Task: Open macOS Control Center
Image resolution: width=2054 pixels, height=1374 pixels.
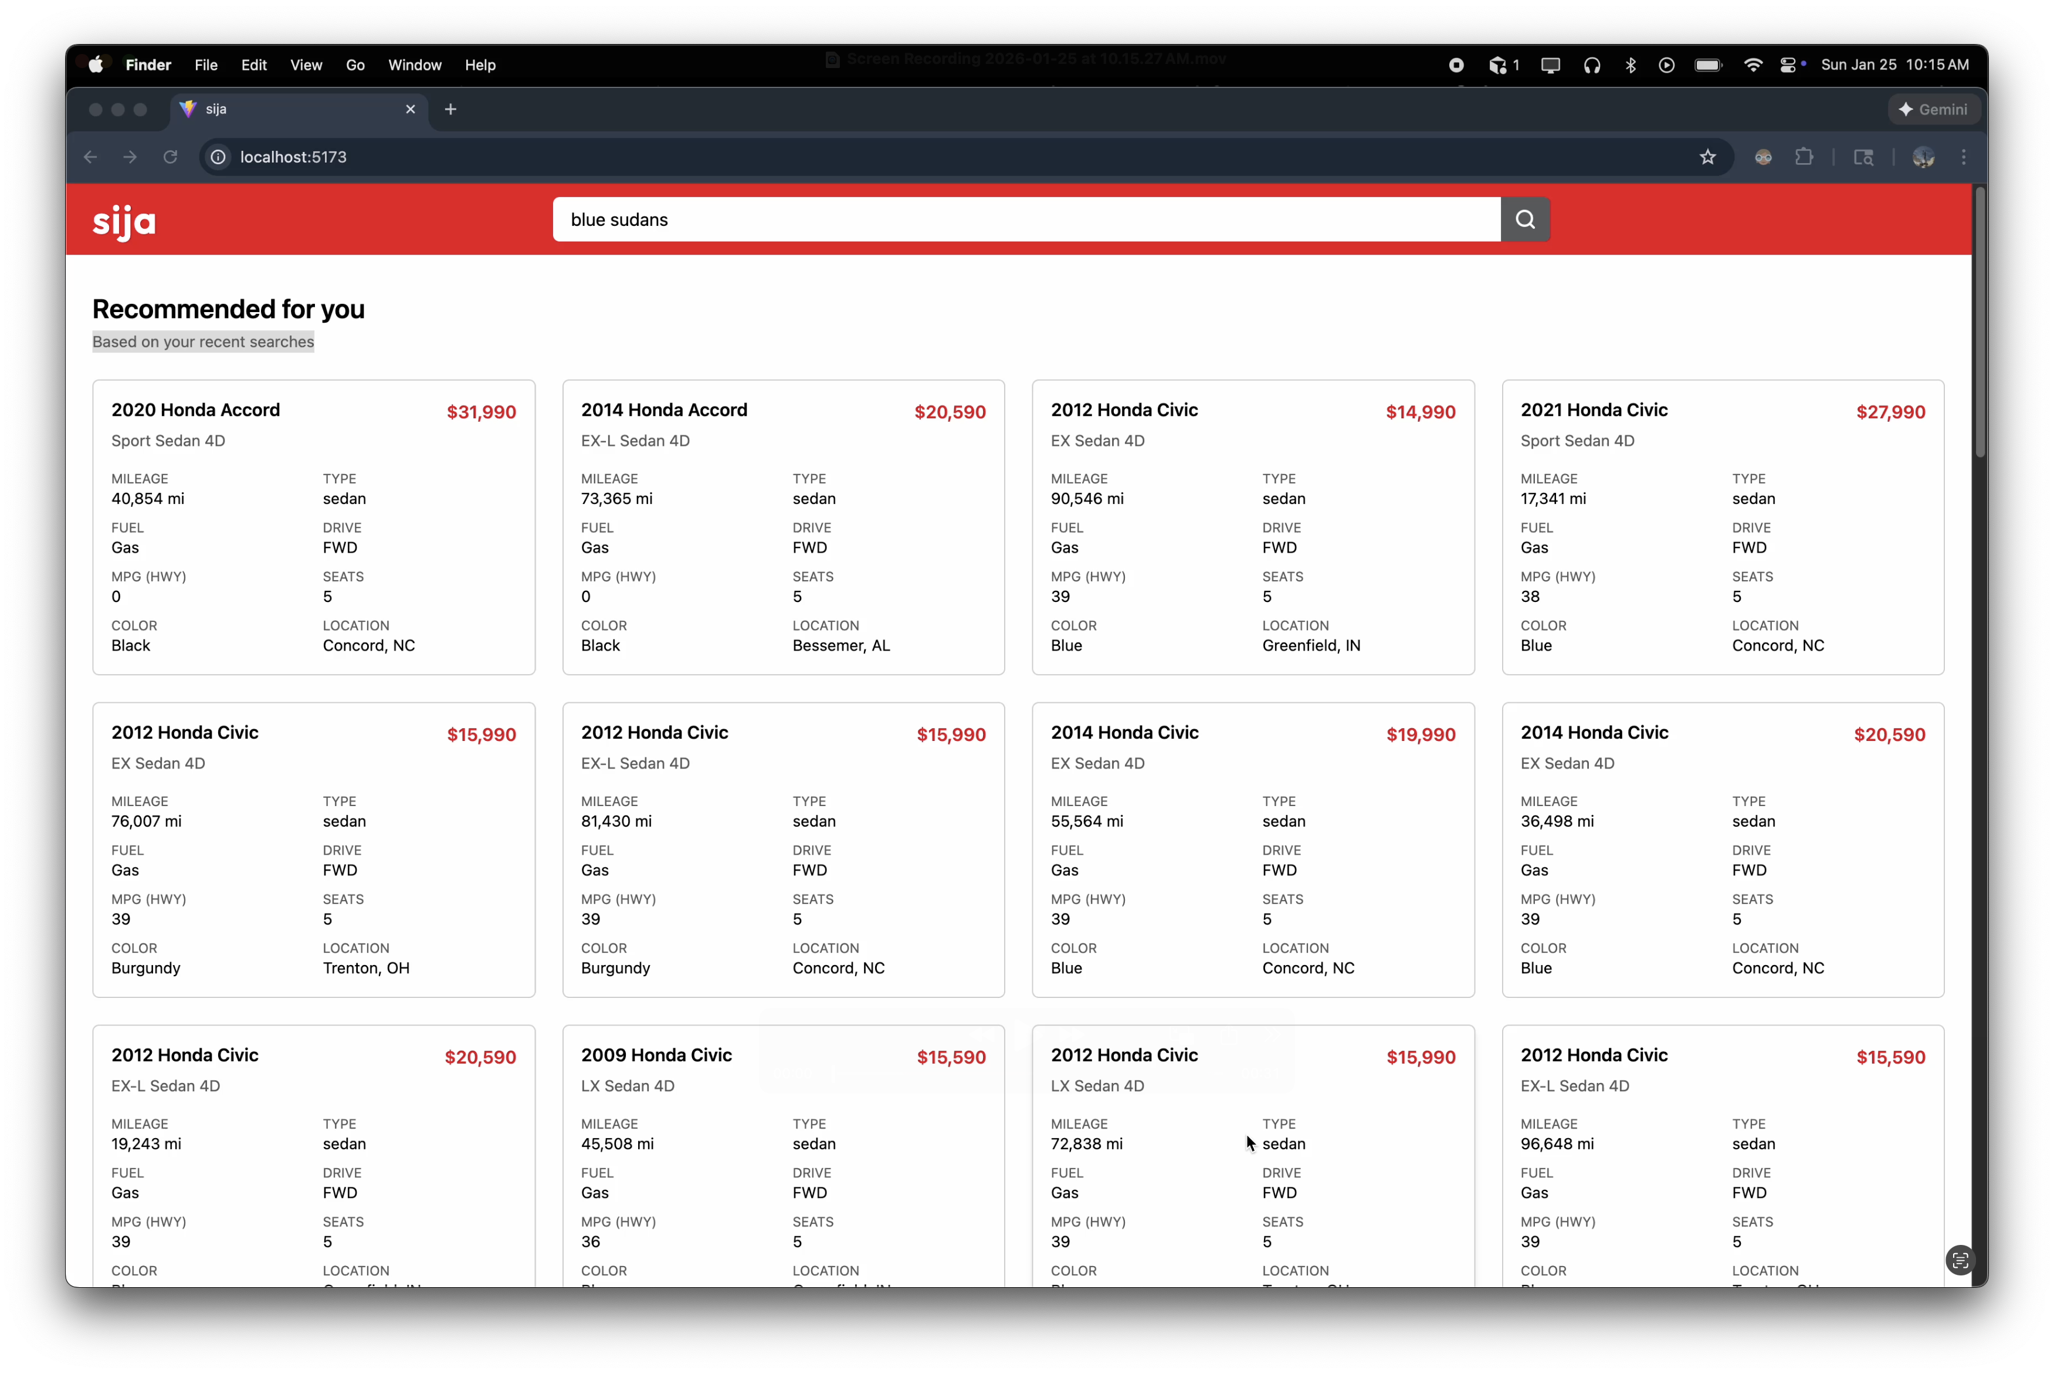Action: coord(1788,65)
